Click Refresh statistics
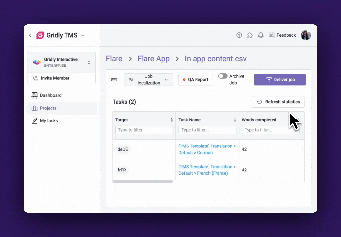Viewport: 341px width, 237px height. 278,102
